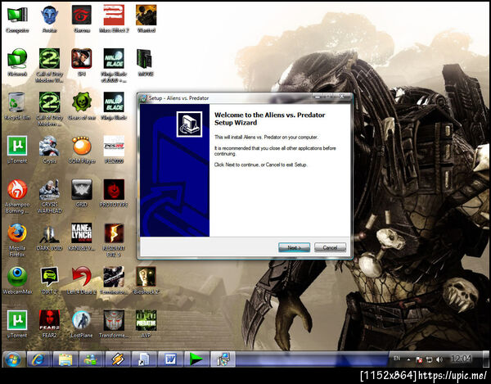
Task: Select the Network desktop icon
Action: (17, 63)
